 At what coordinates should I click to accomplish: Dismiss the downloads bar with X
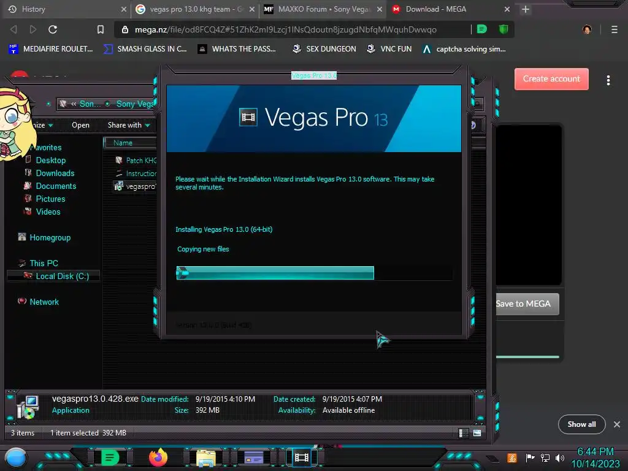[617, 424]
